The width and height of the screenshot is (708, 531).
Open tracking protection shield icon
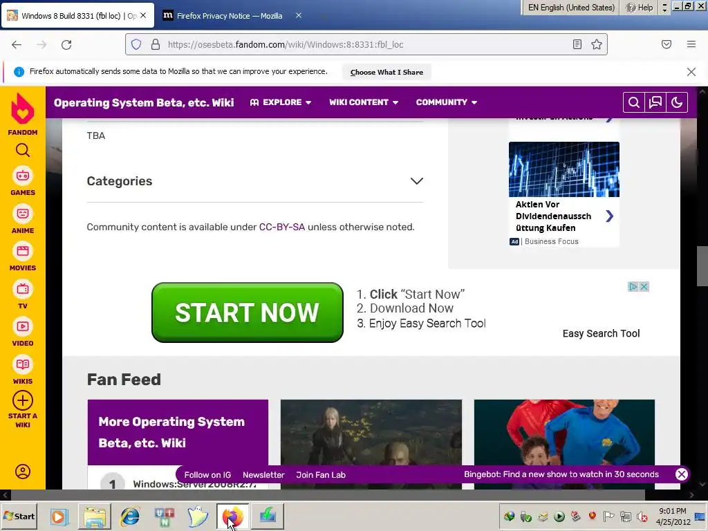click(136, 44)
